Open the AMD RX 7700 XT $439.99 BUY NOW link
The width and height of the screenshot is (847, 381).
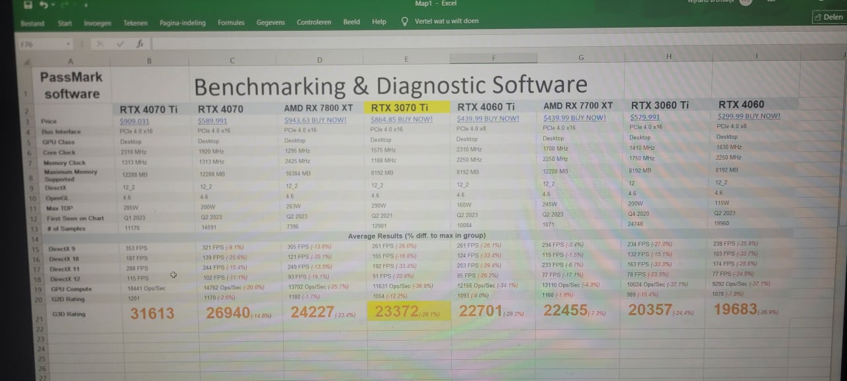(574, 118)
